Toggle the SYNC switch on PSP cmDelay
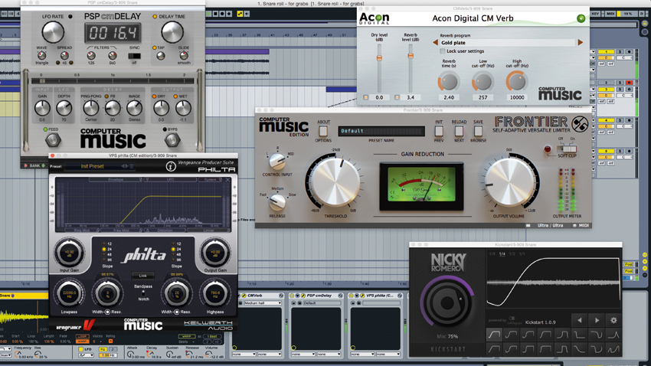The height and width of the screenshot is (366, 651). 134,56
